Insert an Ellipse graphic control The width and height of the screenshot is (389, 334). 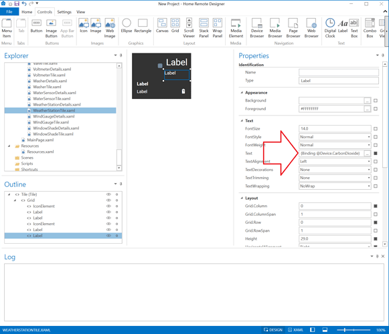point(127,26)
